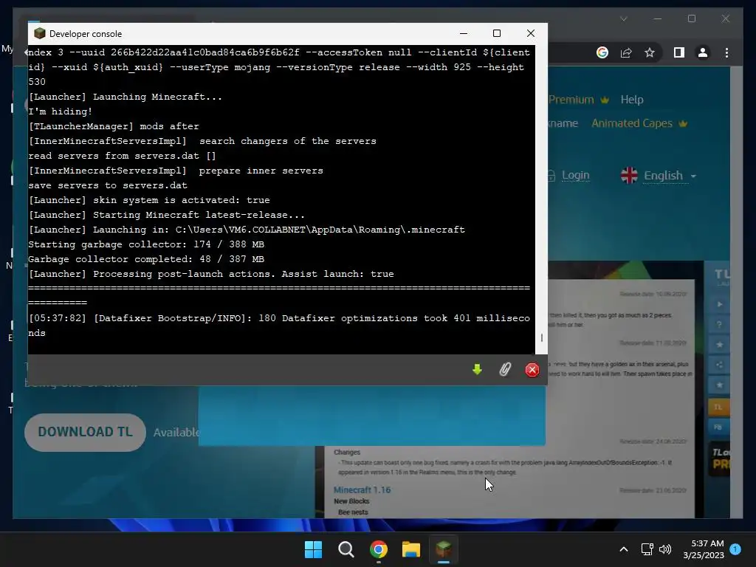Click the Minecraft 1.16 heading link
The width and height of the screenshot is (756, 567).
click(x=362, y=490)
